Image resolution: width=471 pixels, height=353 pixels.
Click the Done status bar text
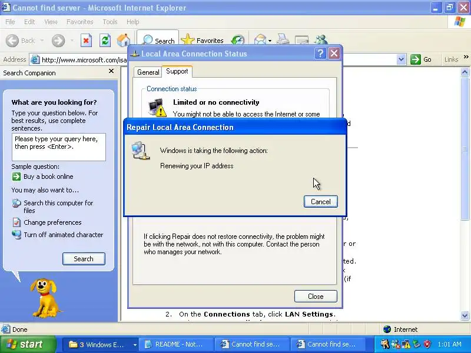point(20,329)
